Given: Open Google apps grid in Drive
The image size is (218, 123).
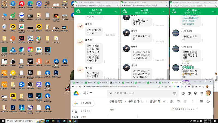Looking at the screenshot, I should coord(202,93).
